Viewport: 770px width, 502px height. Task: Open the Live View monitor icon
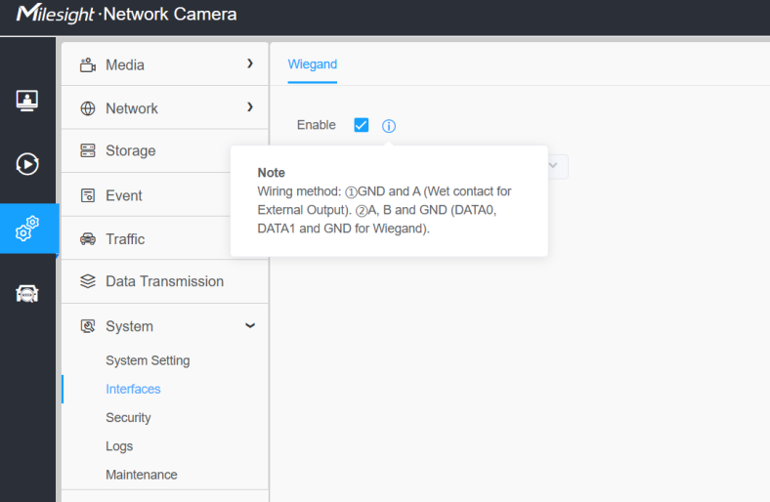27,101
